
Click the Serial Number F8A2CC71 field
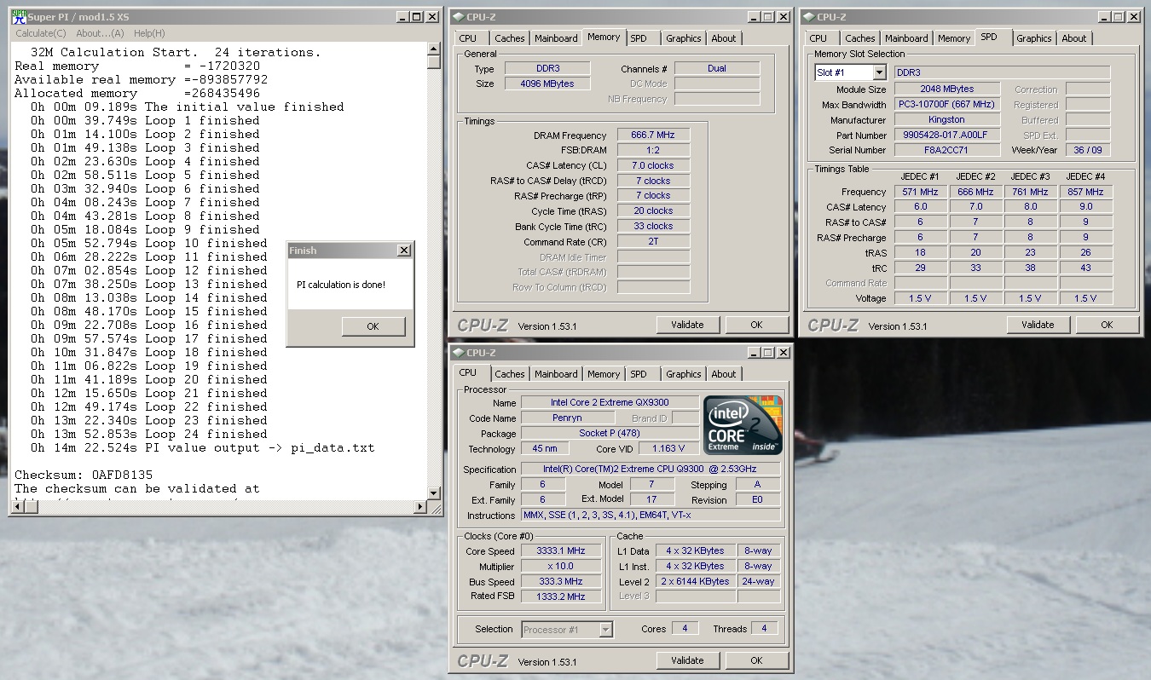tap(946, 150)
